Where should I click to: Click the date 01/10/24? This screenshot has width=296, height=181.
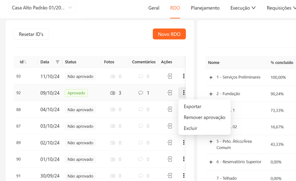(50, 159)
